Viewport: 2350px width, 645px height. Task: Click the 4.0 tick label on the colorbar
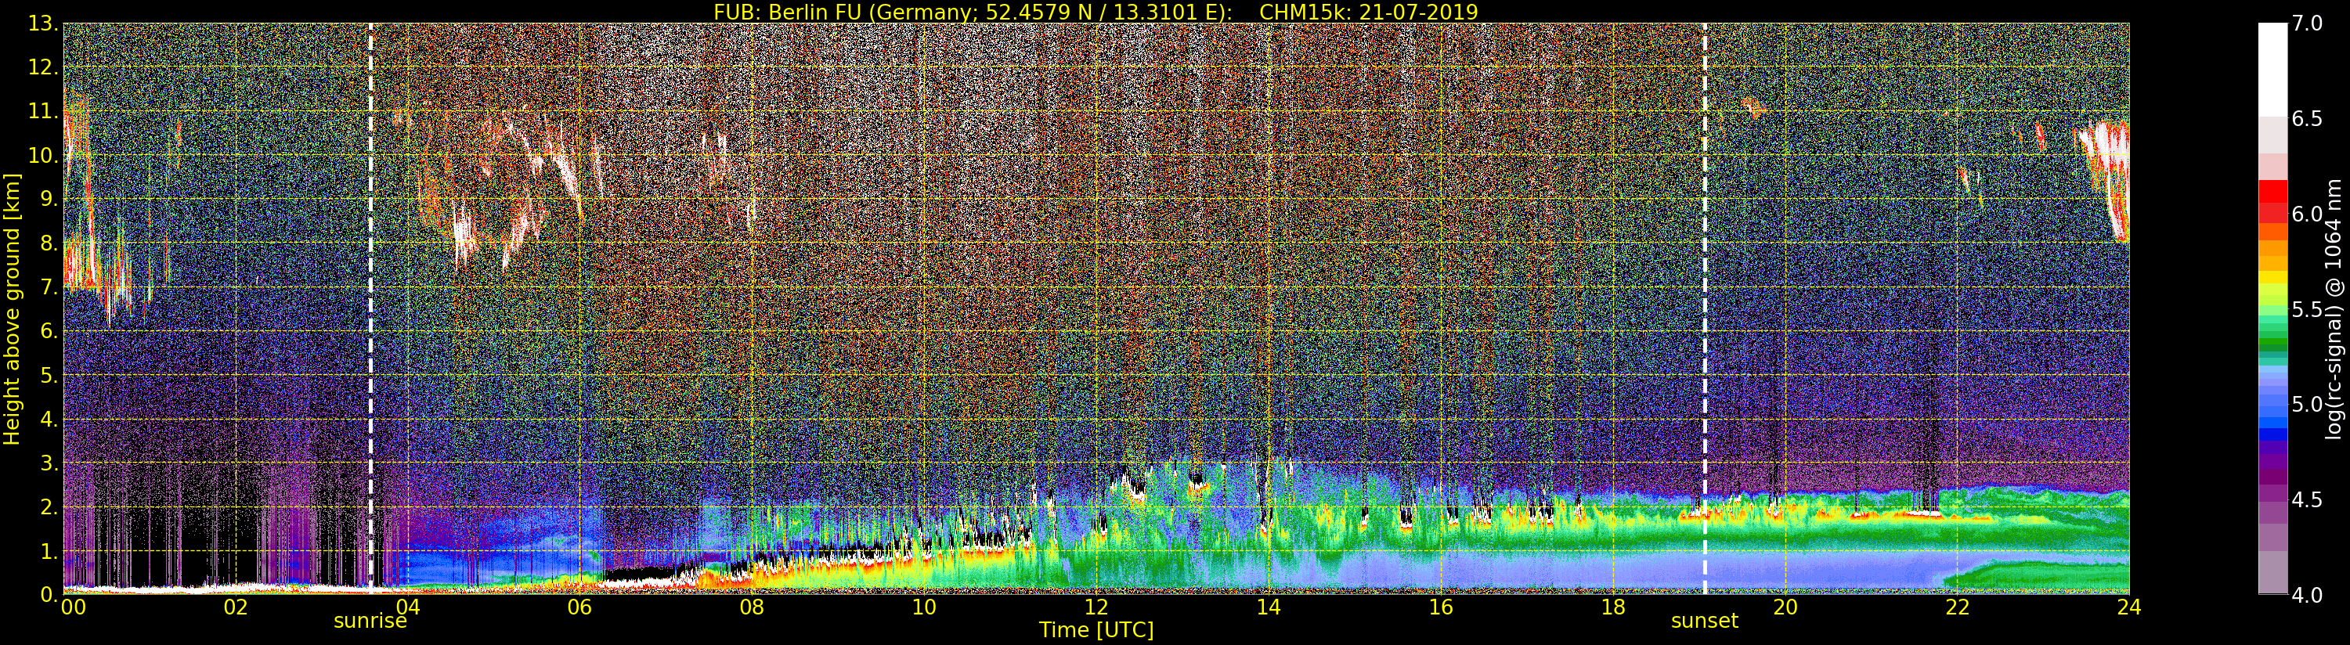(2307, 595)
